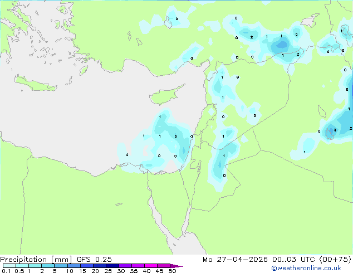This screenshot has height=273, width=353.
Task: Click the '0.5' legend scale label
Action: pyautogui.click(x=19, y=271)
